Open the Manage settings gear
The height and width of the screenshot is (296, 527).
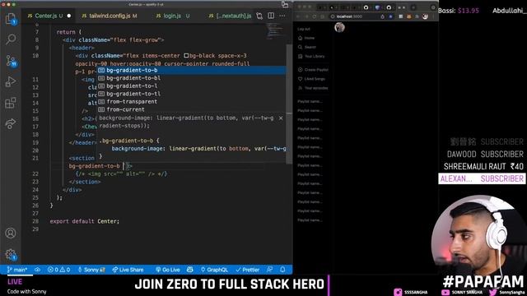coord(11,254)
